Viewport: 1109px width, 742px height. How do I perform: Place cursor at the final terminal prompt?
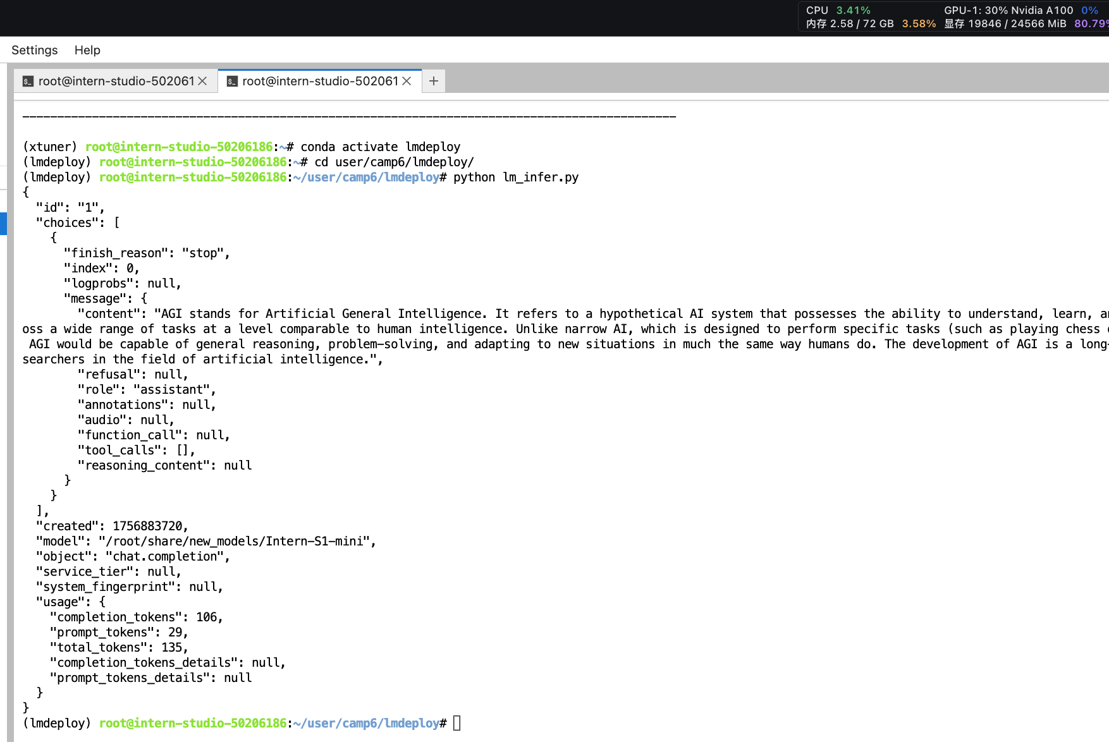click(x=456, y=723)
